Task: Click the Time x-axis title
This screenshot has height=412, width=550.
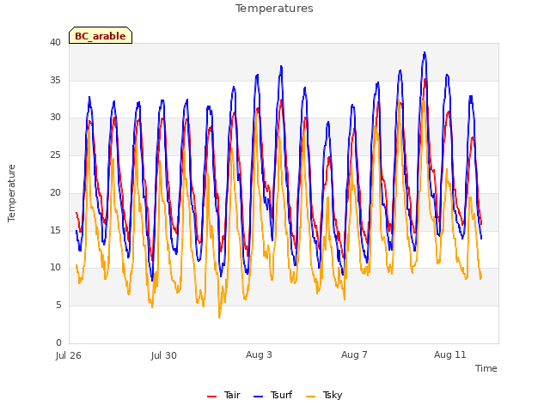Action: 486,368
